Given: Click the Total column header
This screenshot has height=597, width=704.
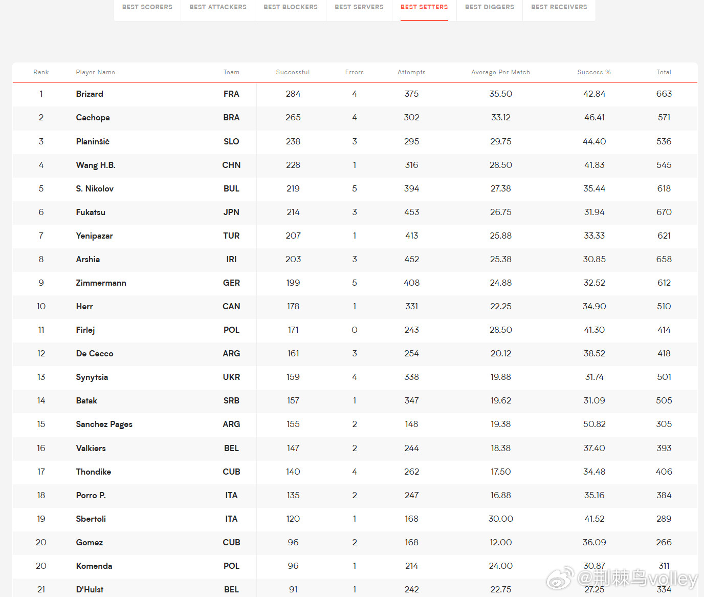Looking at the screenshot, I should (664, 72).
